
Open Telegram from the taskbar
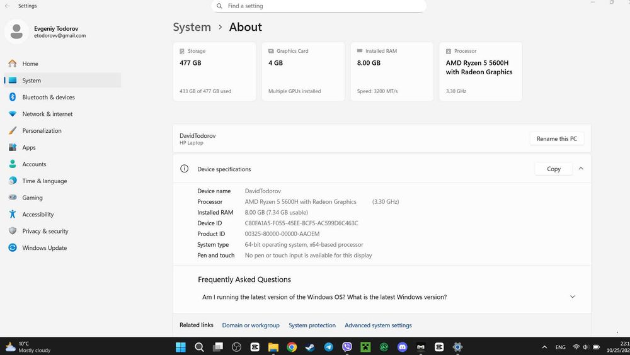point(328,347)
